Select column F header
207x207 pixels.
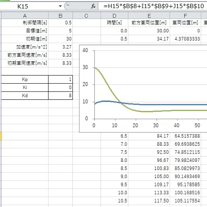point(185,16)
